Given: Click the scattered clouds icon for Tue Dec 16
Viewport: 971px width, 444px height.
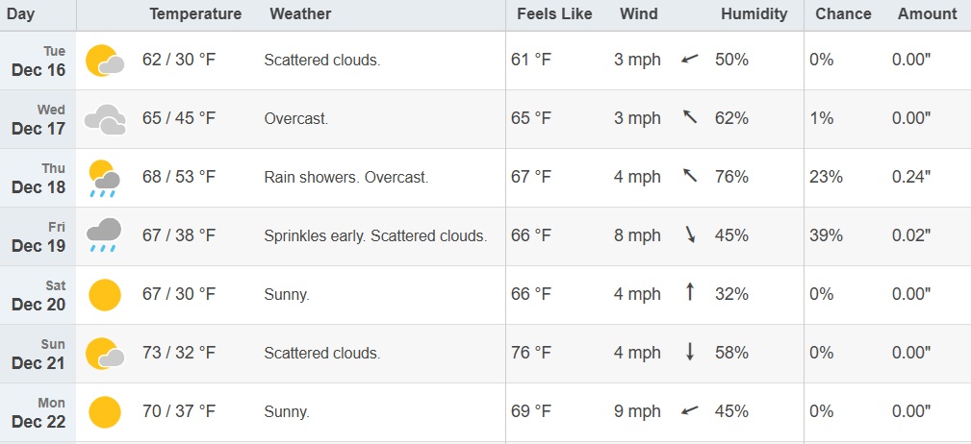Looking at the screenshot, I should pos(105,61).
